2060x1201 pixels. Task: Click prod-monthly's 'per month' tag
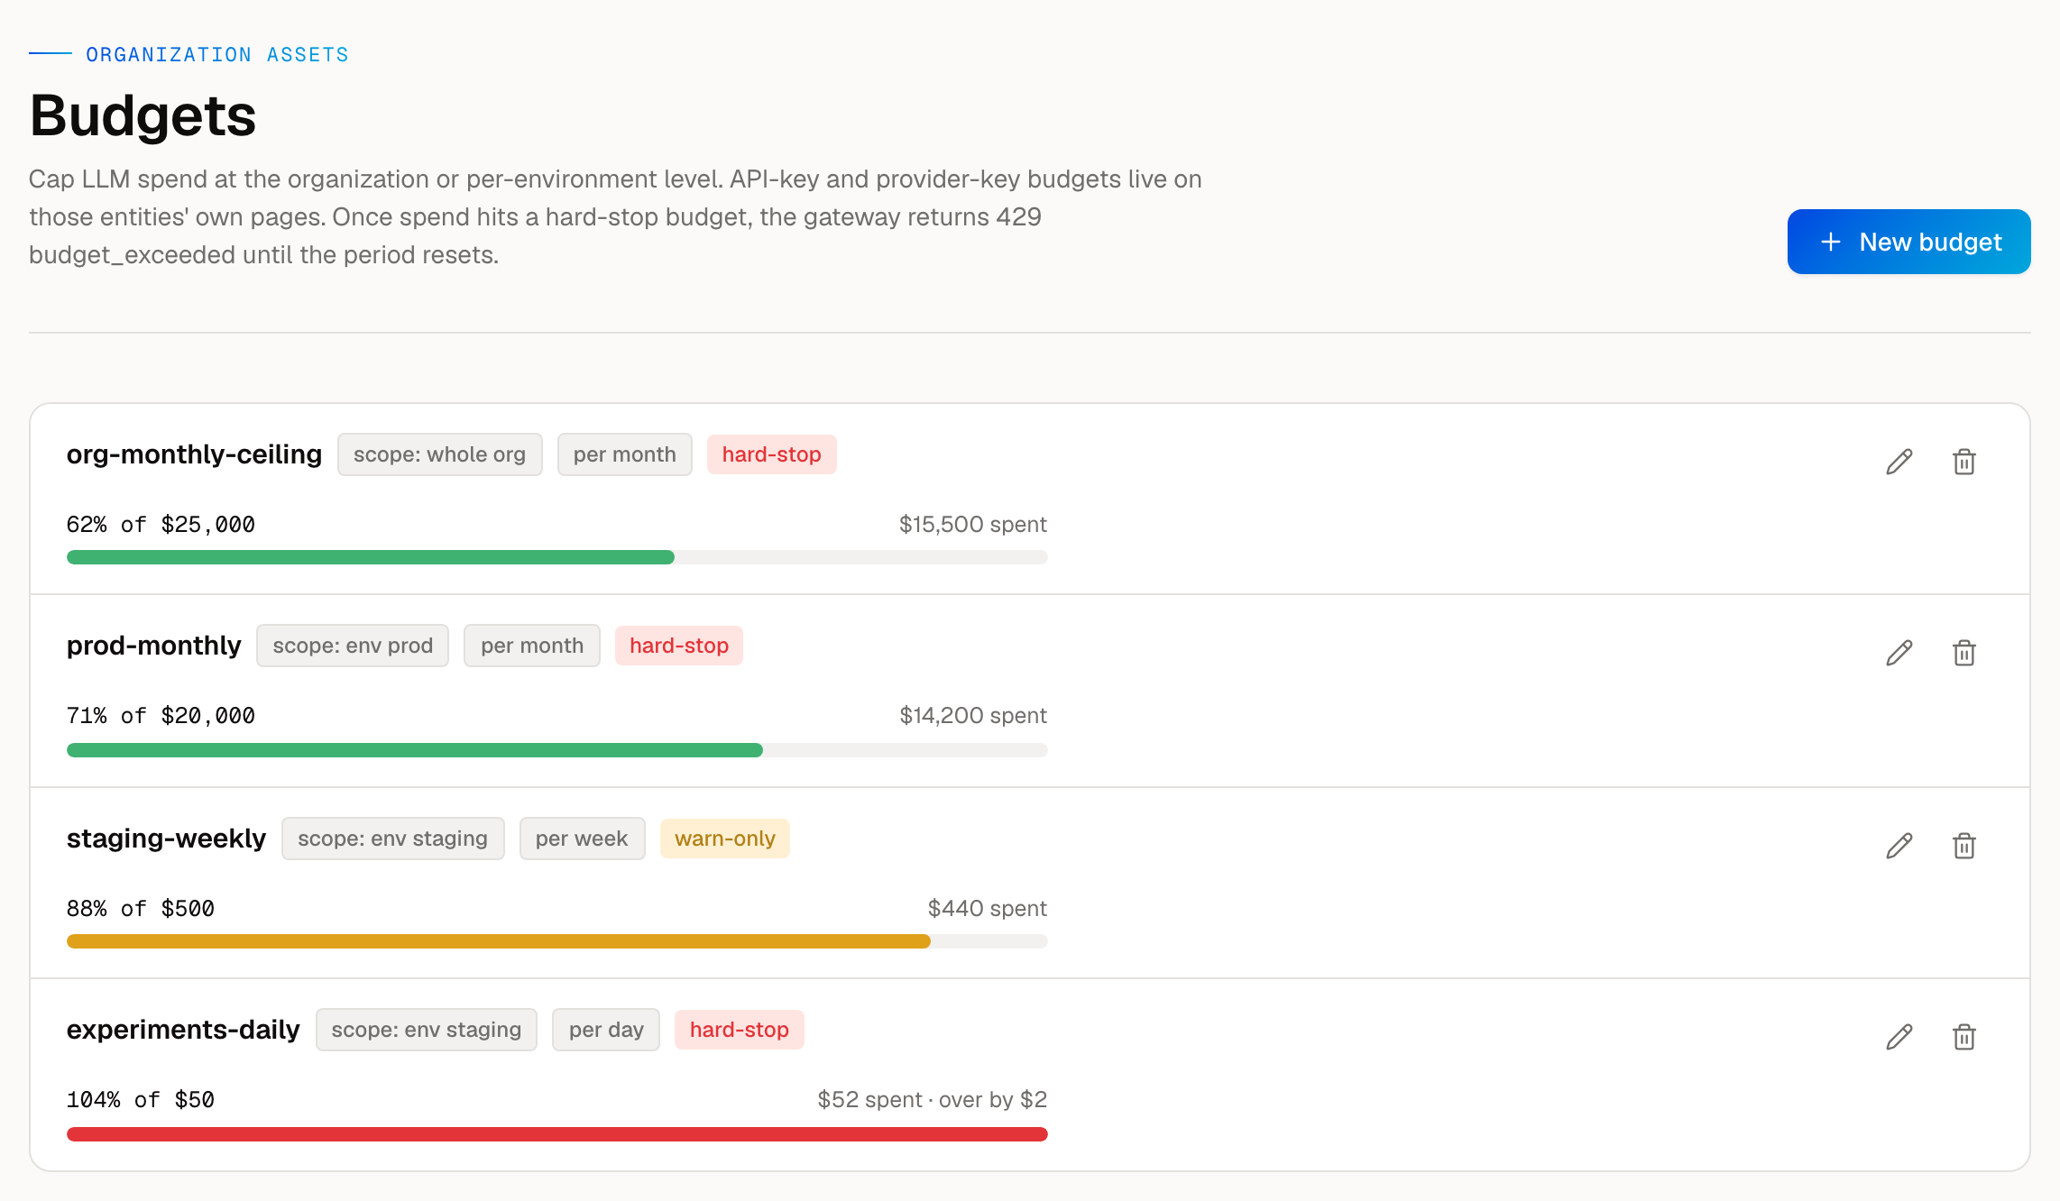(532, 646)
